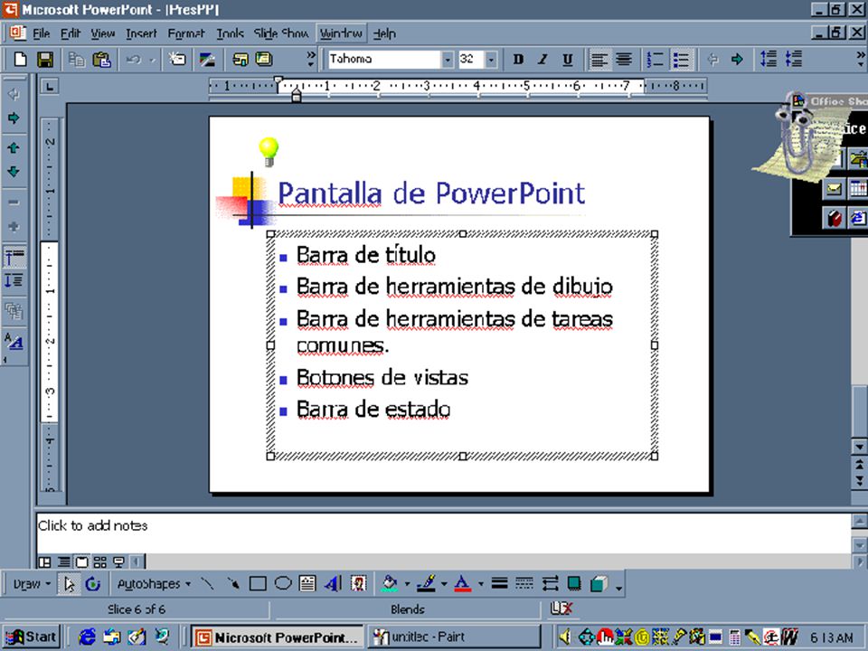This screenshot has width=868, height=651.
Task: Click the Slide Layout icon
Action: pos(240,60)
